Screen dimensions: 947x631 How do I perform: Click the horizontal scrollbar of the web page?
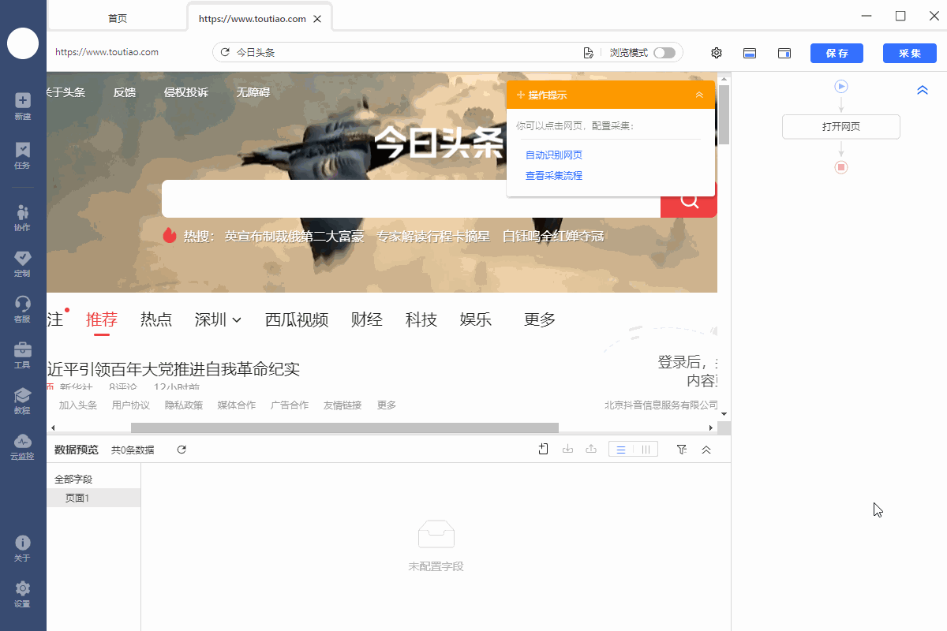click(x=345, y=428)
